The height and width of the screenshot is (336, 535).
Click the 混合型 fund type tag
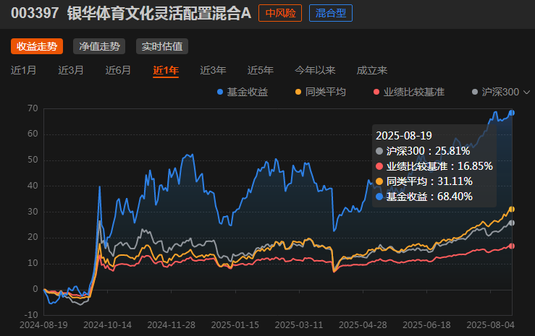[x=331, y=13]
